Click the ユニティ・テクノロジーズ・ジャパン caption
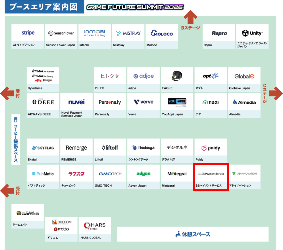This screenshot has height=250, width=283. (x=252, y=45)
